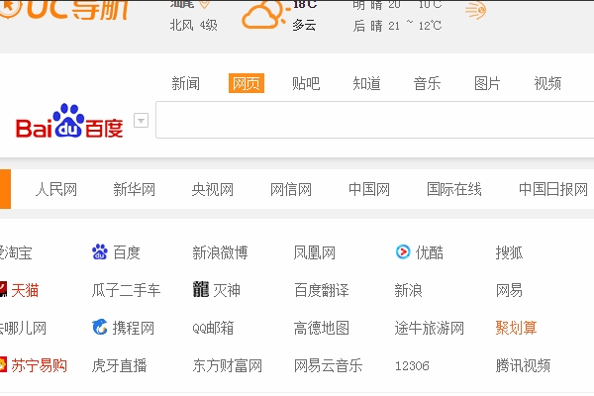Open the 央视网 link
The width and height of the screenshot is (594, 396).
coord(213,189)
